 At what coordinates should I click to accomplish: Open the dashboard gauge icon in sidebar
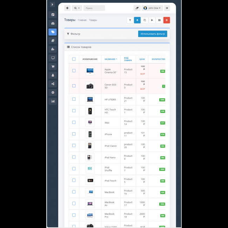(53, 23)
